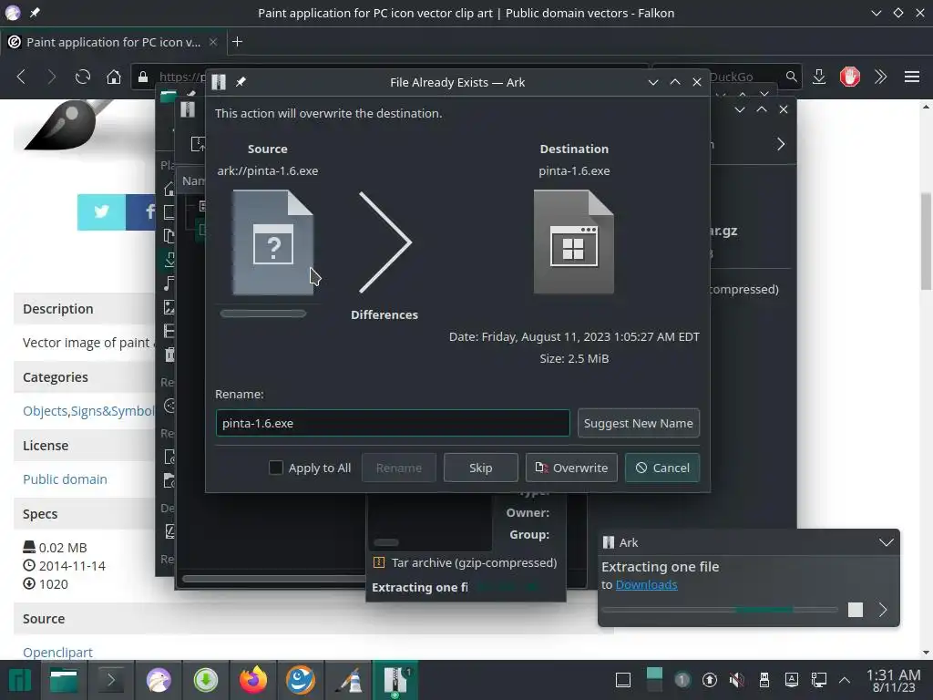Click the destination pinta-1.6.exe file icon

pyautogui.click(x=574, y=242)
